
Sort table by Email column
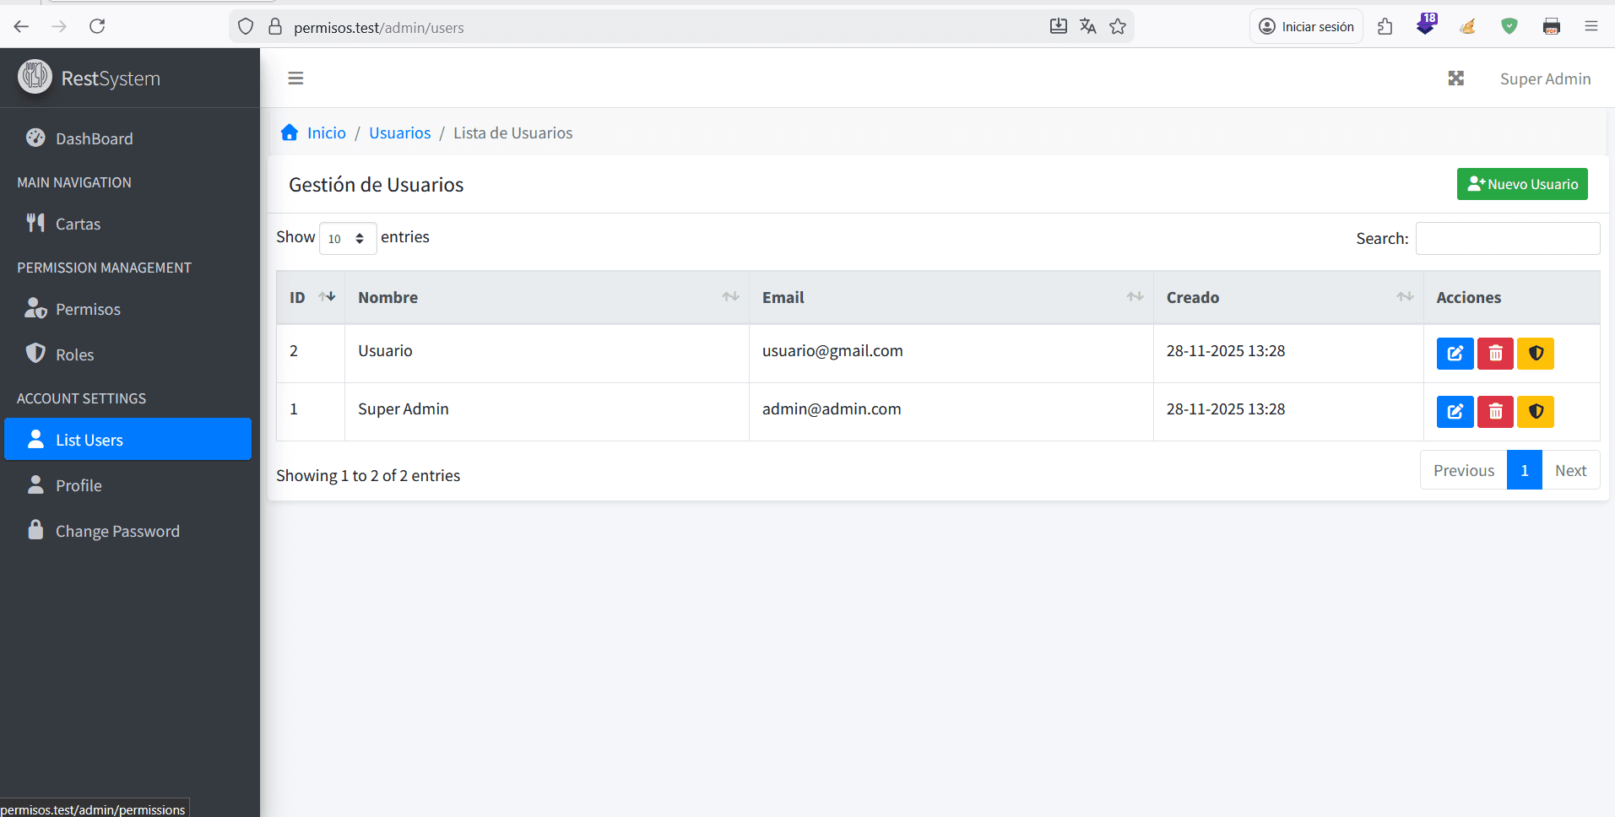(x=950, y=297)
